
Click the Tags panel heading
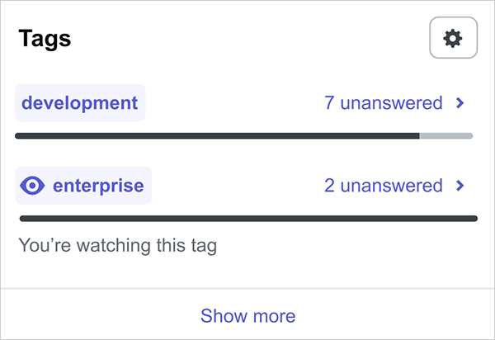coord(45,39)
